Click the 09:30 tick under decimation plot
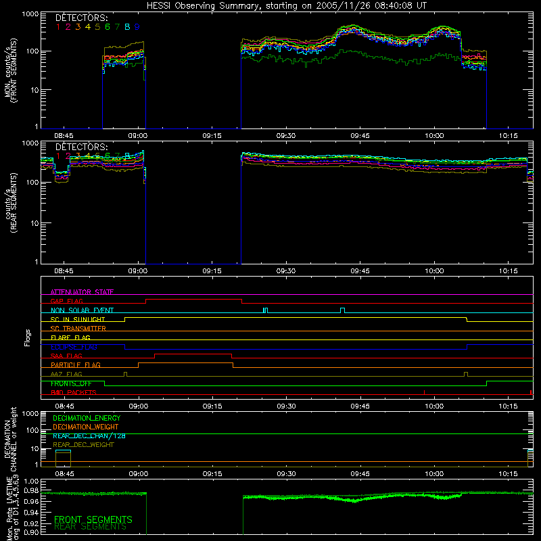Viewport: 541px width, 541px height. tap(286, 474)
